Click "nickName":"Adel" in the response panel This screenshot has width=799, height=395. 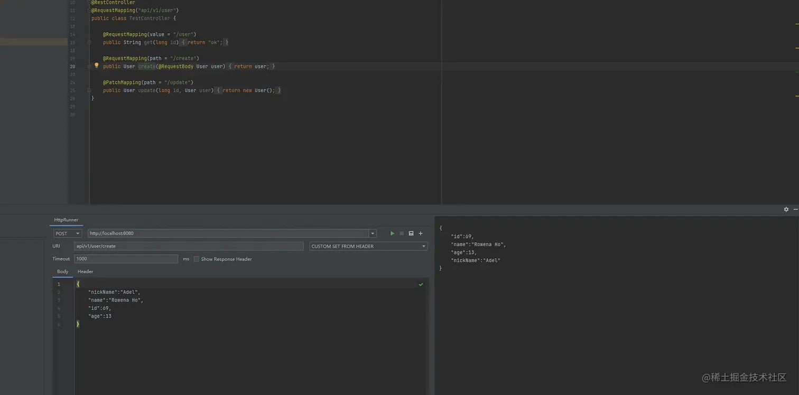tap(476, 261)
